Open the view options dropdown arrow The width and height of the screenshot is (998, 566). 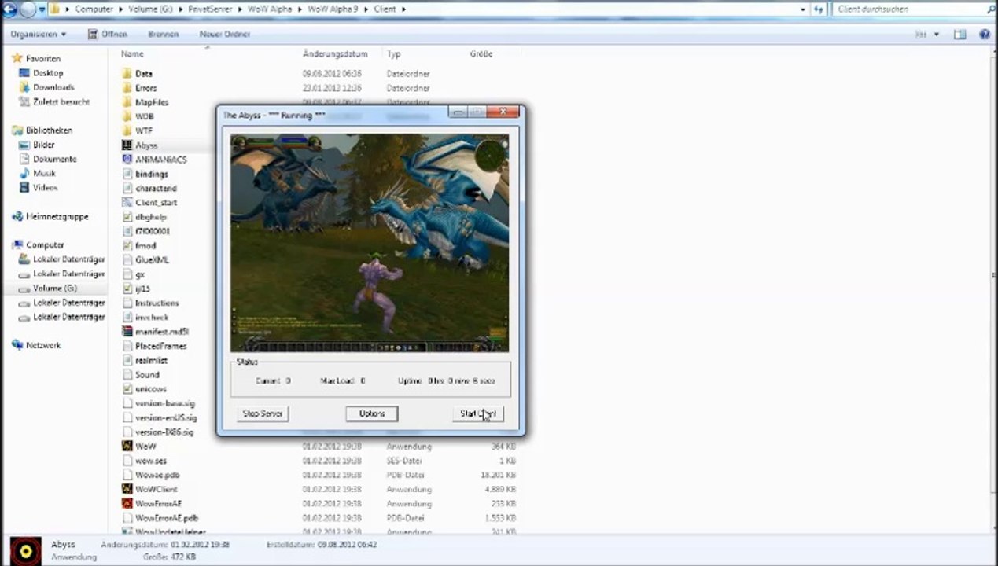point(937,35)
